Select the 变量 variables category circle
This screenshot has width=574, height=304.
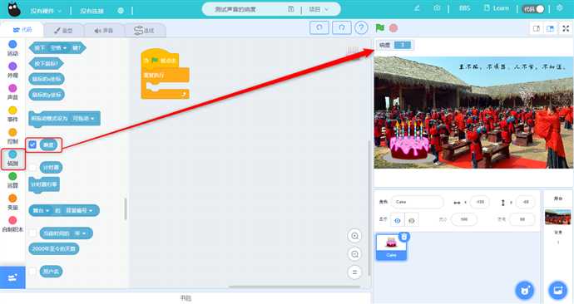(x=12, y=198)
